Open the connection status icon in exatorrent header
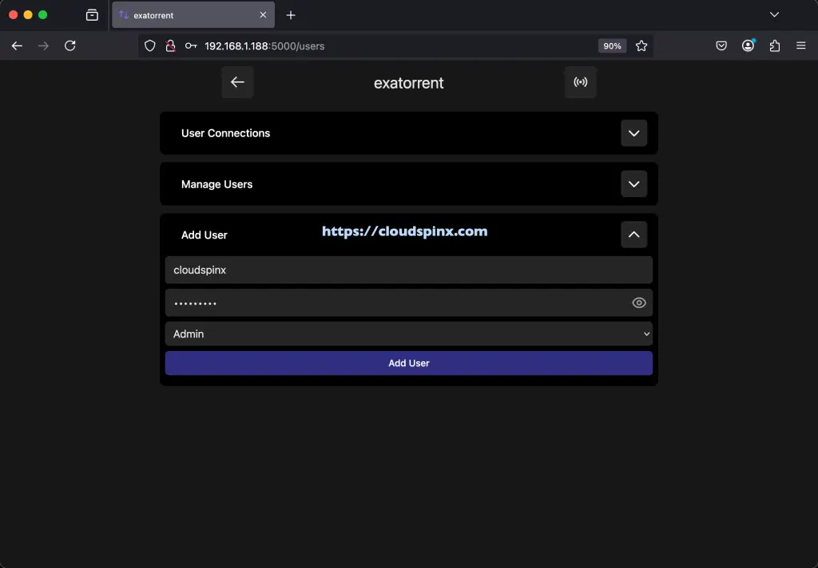Screen dimensions: 818x568 pyautogui.click(x=581, y=81)
